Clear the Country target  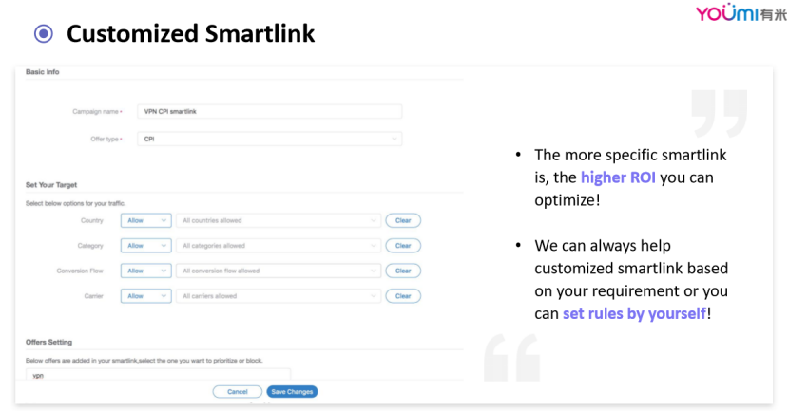[x=403, y=220]
